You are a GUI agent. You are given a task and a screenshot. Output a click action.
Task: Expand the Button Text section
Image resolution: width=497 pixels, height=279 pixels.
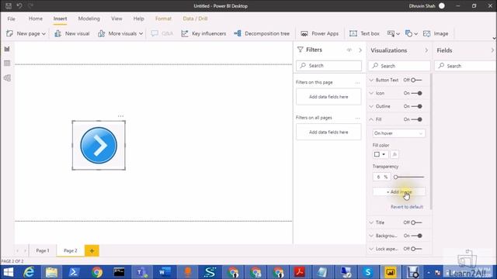coord(371,80)
